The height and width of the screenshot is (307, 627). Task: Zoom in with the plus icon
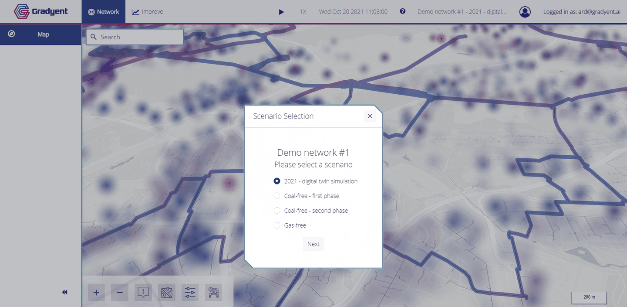(96, 293)
